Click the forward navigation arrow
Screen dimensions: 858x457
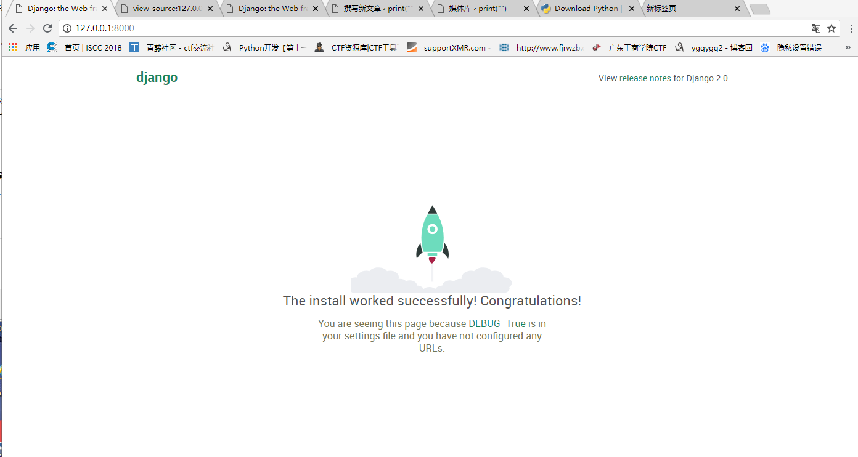point(30,28)
